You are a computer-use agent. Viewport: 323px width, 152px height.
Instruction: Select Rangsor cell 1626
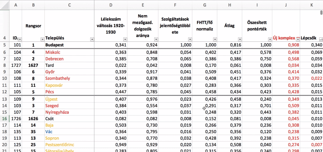tap(33, 119)
